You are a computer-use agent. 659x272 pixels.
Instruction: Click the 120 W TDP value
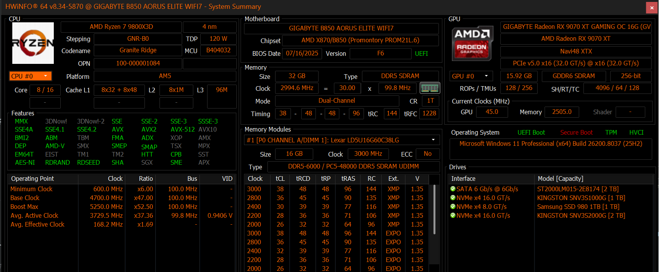[x=218, y=39]
